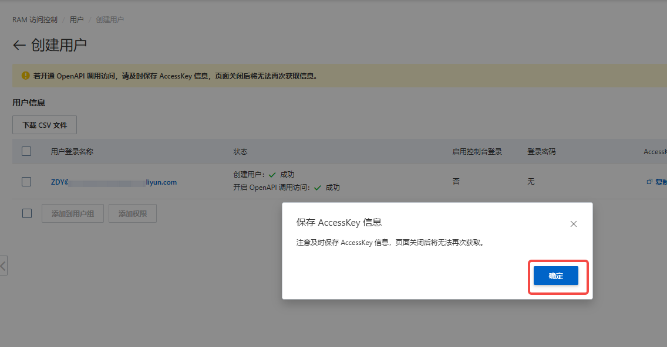Toggle the select-all checkbox in the table header

(x=26, y=151)
